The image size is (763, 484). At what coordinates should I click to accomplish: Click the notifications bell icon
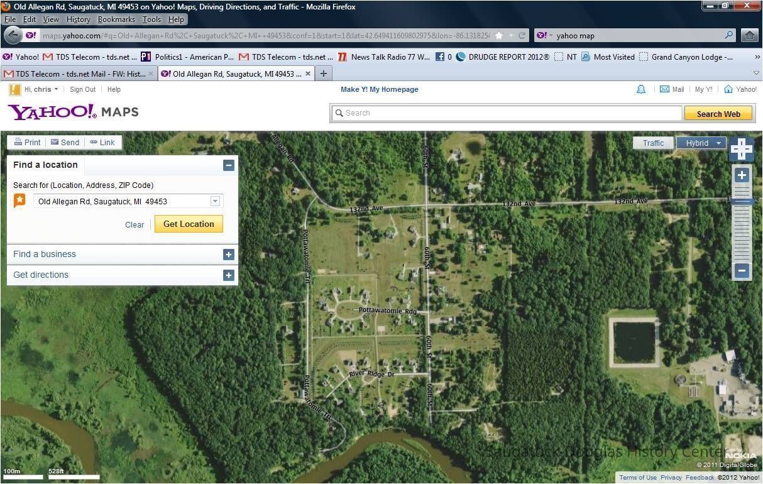pos(641,89)
